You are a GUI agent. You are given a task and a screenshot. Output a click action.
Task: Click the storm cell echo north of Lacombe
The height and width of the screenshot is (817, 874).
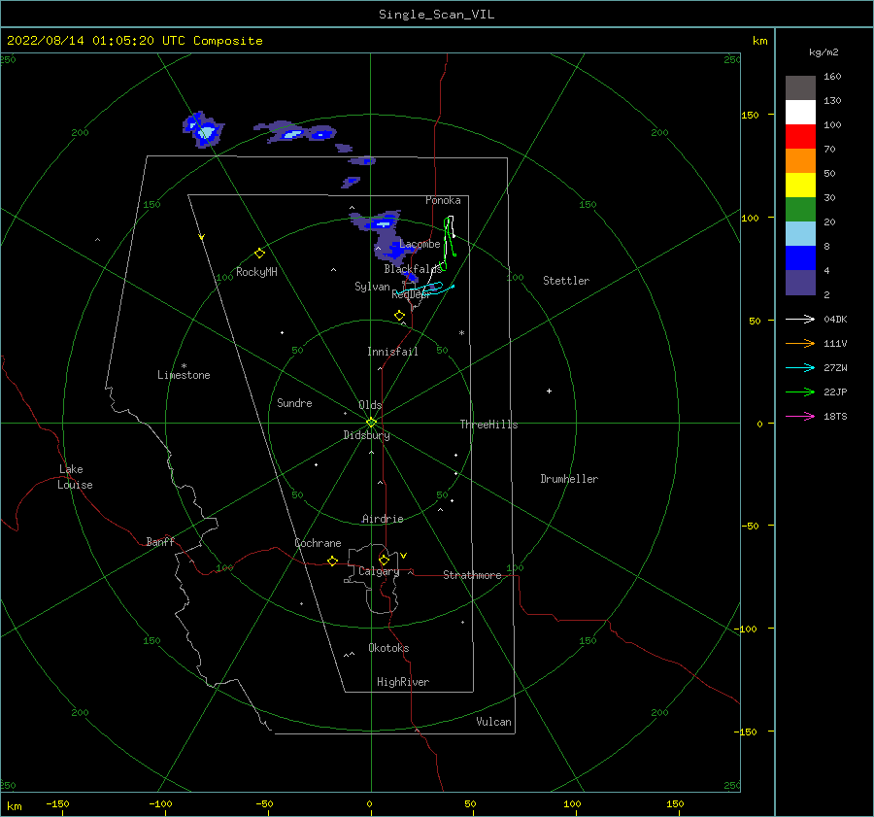coord(378,221)
